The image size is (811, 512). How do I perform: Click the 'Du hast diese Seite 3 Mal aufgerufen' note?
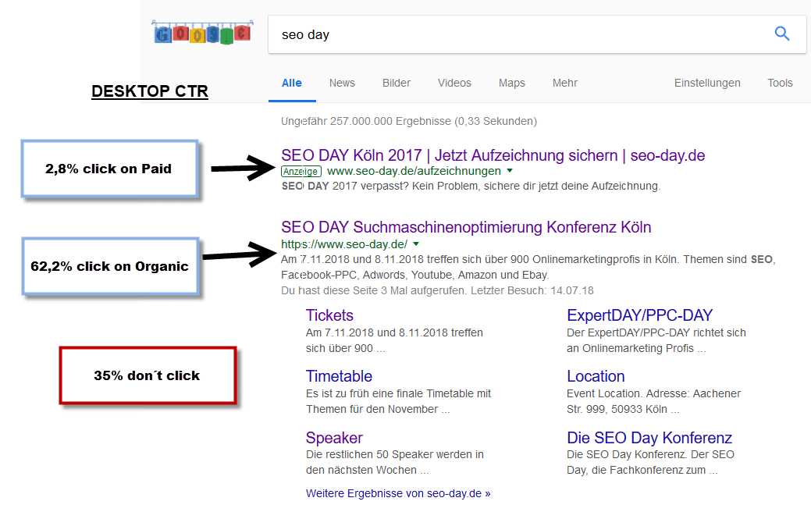click(x=437, y=290)
